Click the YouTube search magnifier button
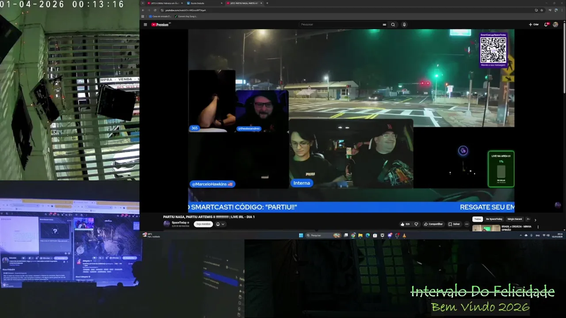The height and width of the screenshot is (318, 566). click(x=393, y=25)
